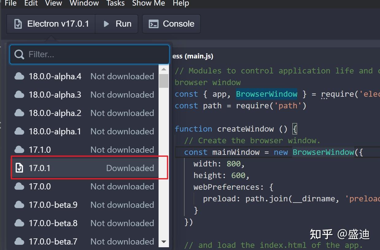Open the Help menu
Image resolution: width=380 pixels, height=250 pixels.
[x=181, y=4]
